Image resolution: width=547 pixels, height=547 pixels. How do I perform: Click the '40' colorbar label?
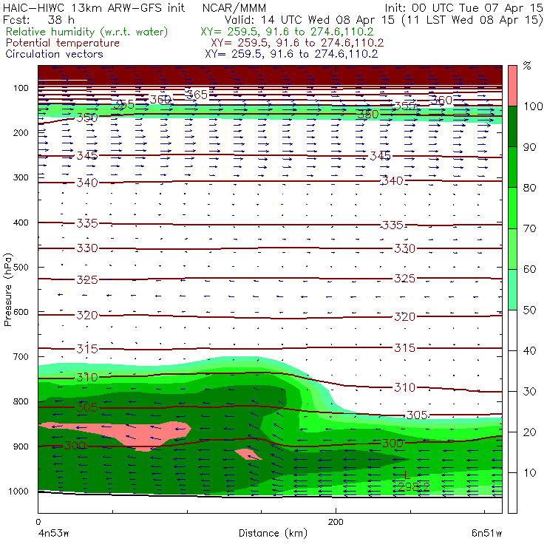(x=529, y=350)
